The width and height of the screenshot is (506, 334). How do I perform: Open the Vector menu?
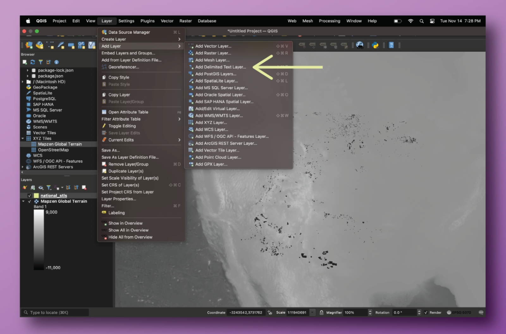pos(167,21)
